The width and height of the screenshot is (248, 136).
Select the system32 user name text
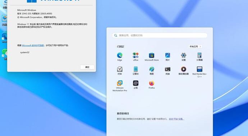pos(25,52)
